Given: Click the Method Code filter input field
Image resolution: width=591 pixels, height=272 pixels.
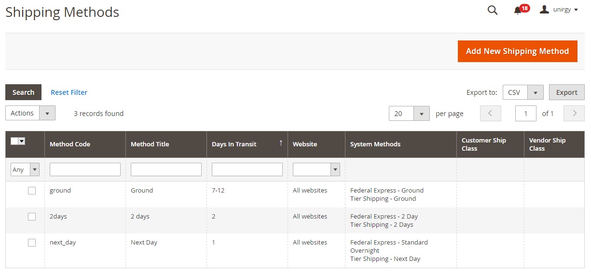Looking at the screenshot, I should (x=85, y=169).
